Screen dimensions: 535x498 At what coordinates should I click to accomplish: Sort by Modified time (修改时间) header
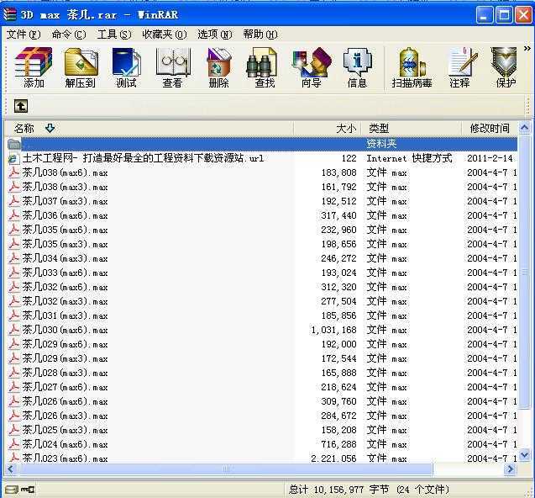coord(490,129)
